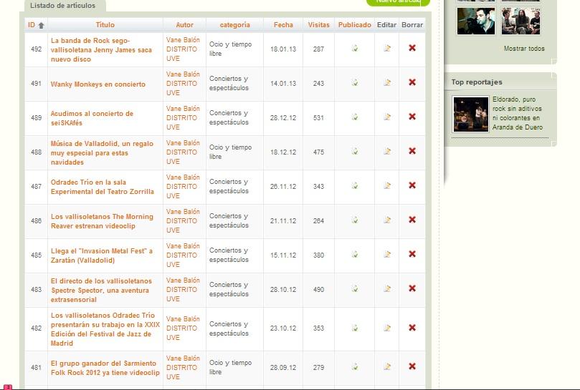580x390 pixels.
Task: Edit article 485 via pencil icon
Action: 387,254
